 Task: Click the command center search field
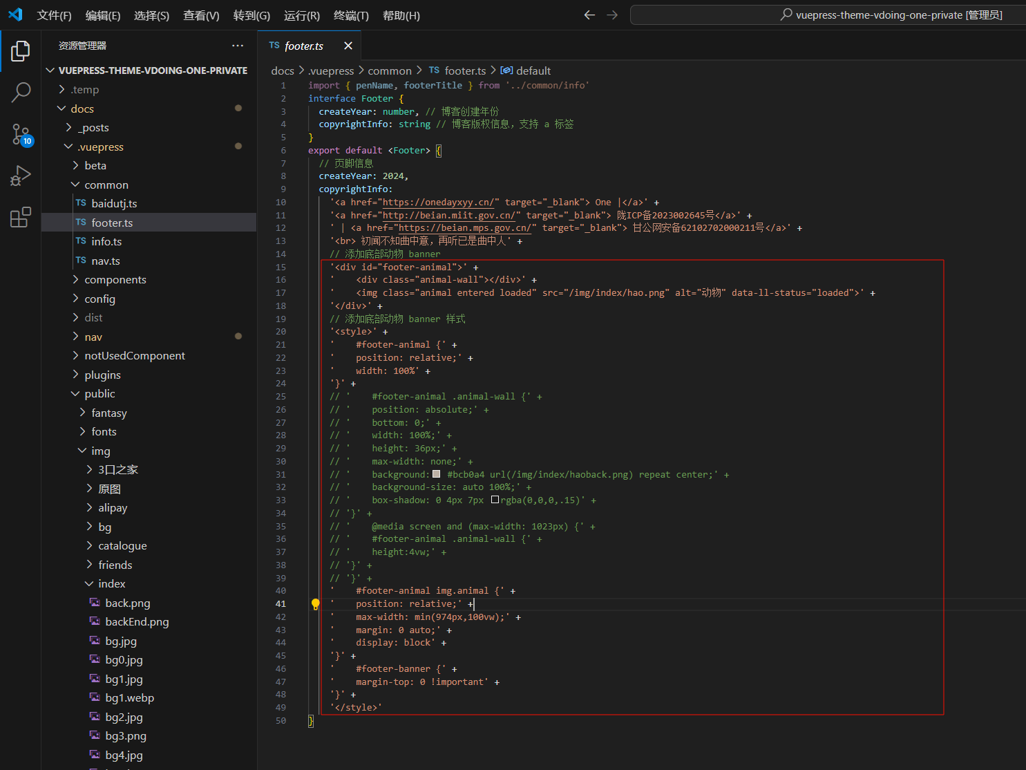click(x=828, y=15)
